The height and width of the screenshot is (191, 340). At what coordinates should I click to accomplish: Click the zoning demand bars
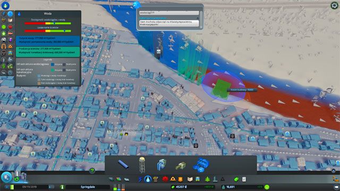(119, 187)
